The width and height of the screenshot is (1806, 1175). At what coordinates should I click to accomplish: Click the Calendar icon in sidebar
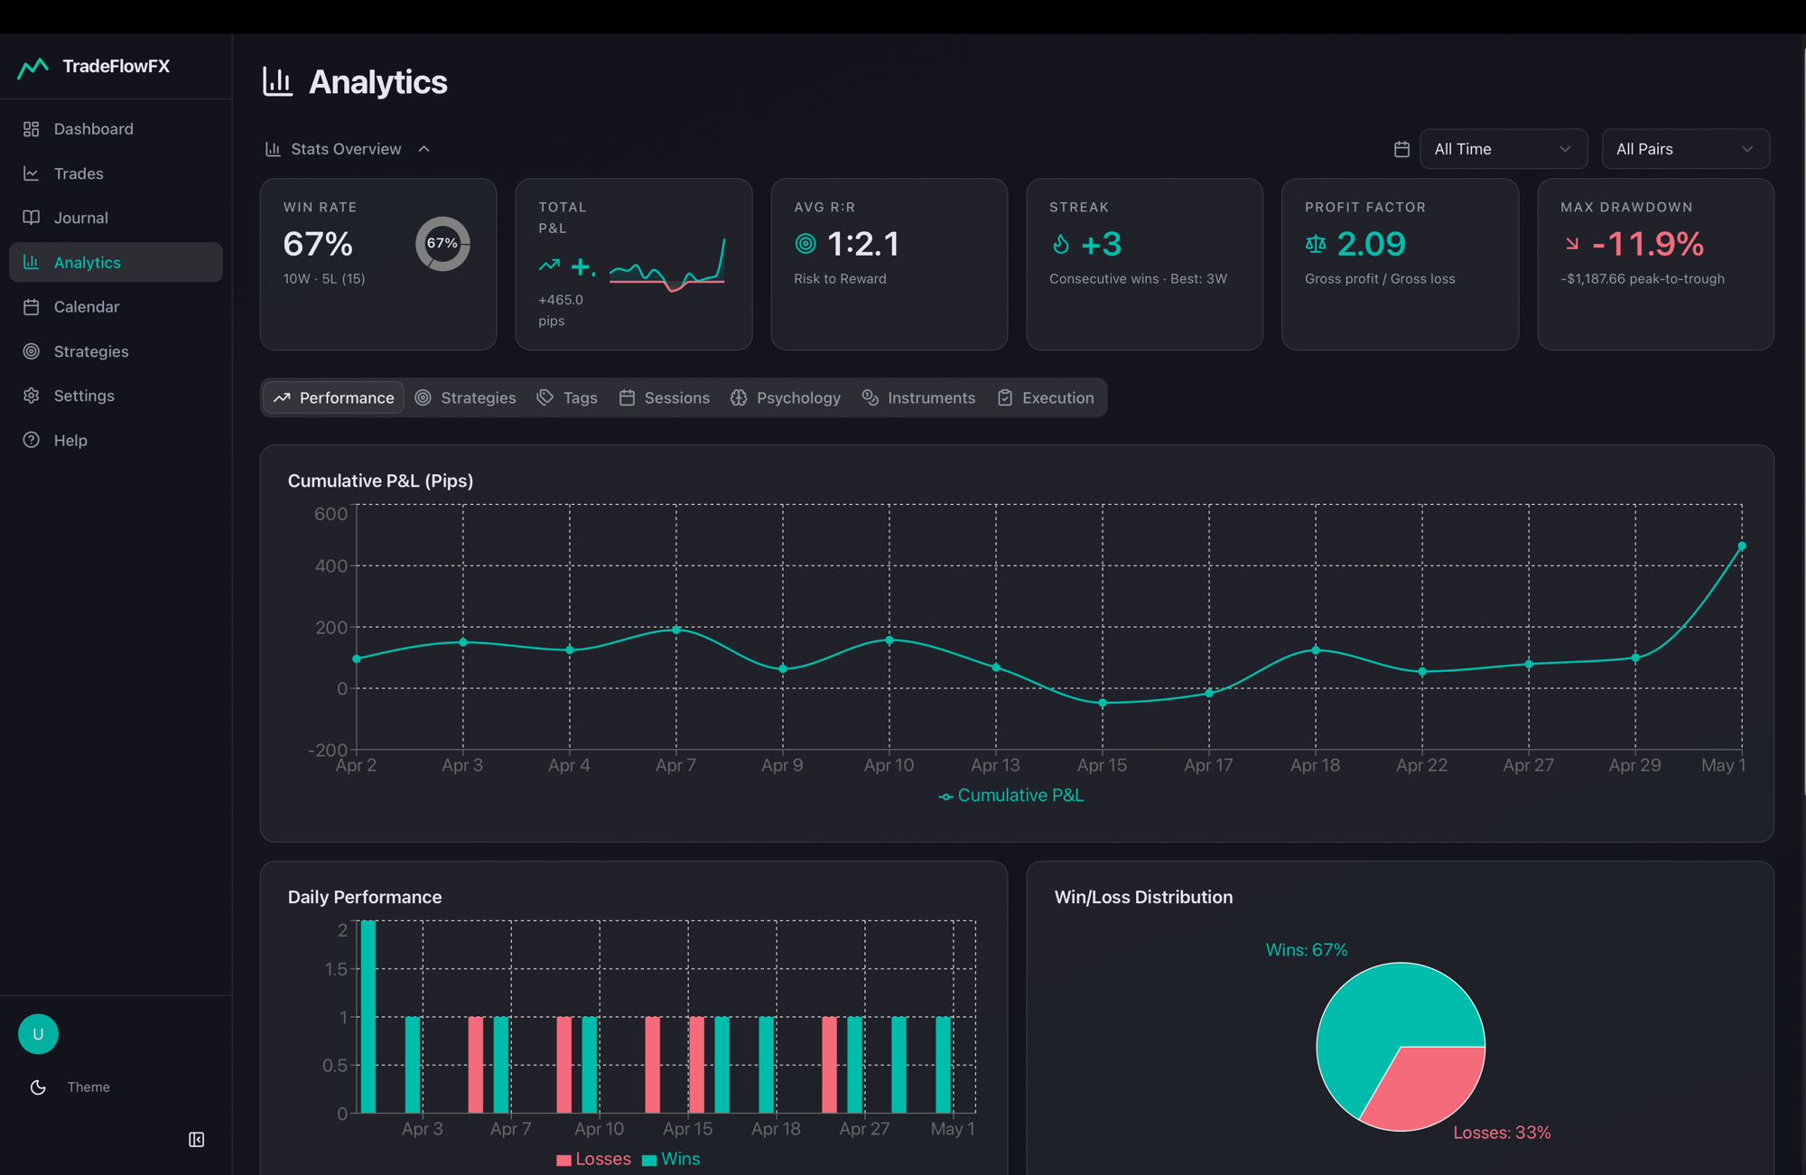coord(32,307)
